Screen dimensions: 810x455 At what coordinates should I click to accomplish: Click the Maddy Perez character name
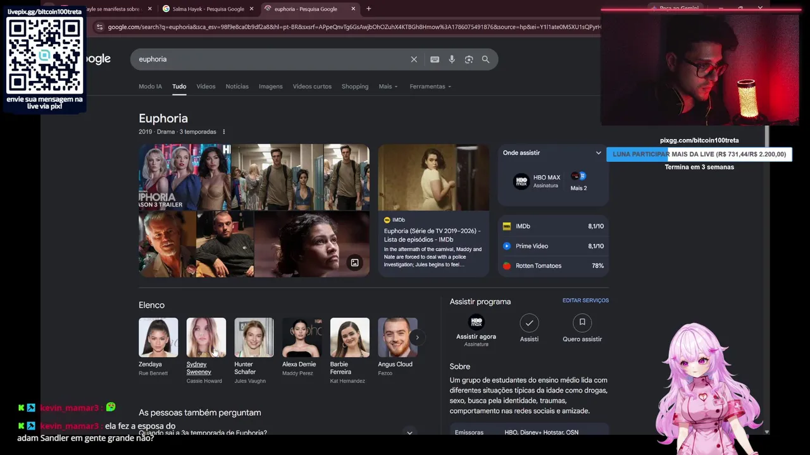(x=299, y=373)
